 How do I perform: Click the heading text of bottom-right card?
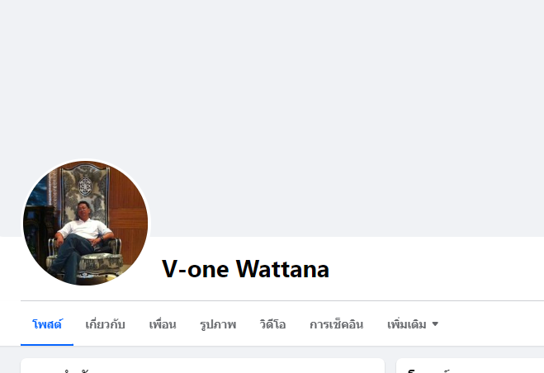pyautogui.click(x=428, y=371)
